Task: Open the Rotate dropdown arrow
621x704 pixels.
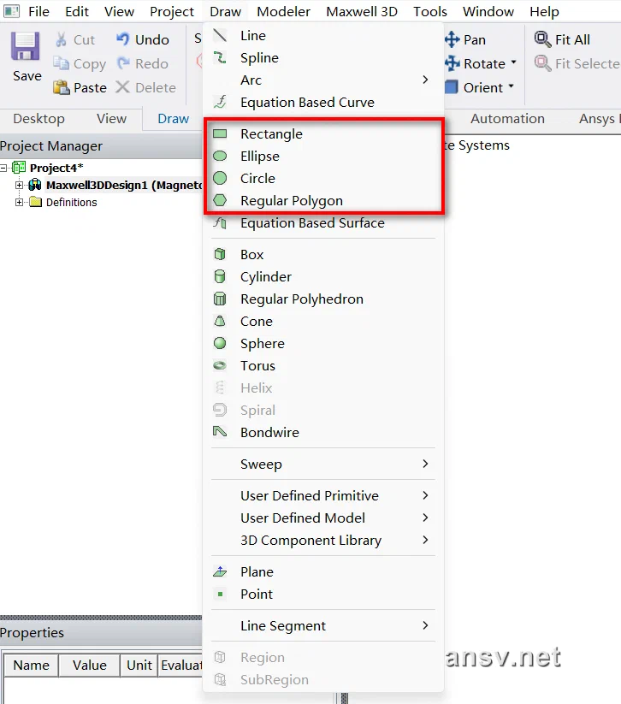Action: coord(513,62)
